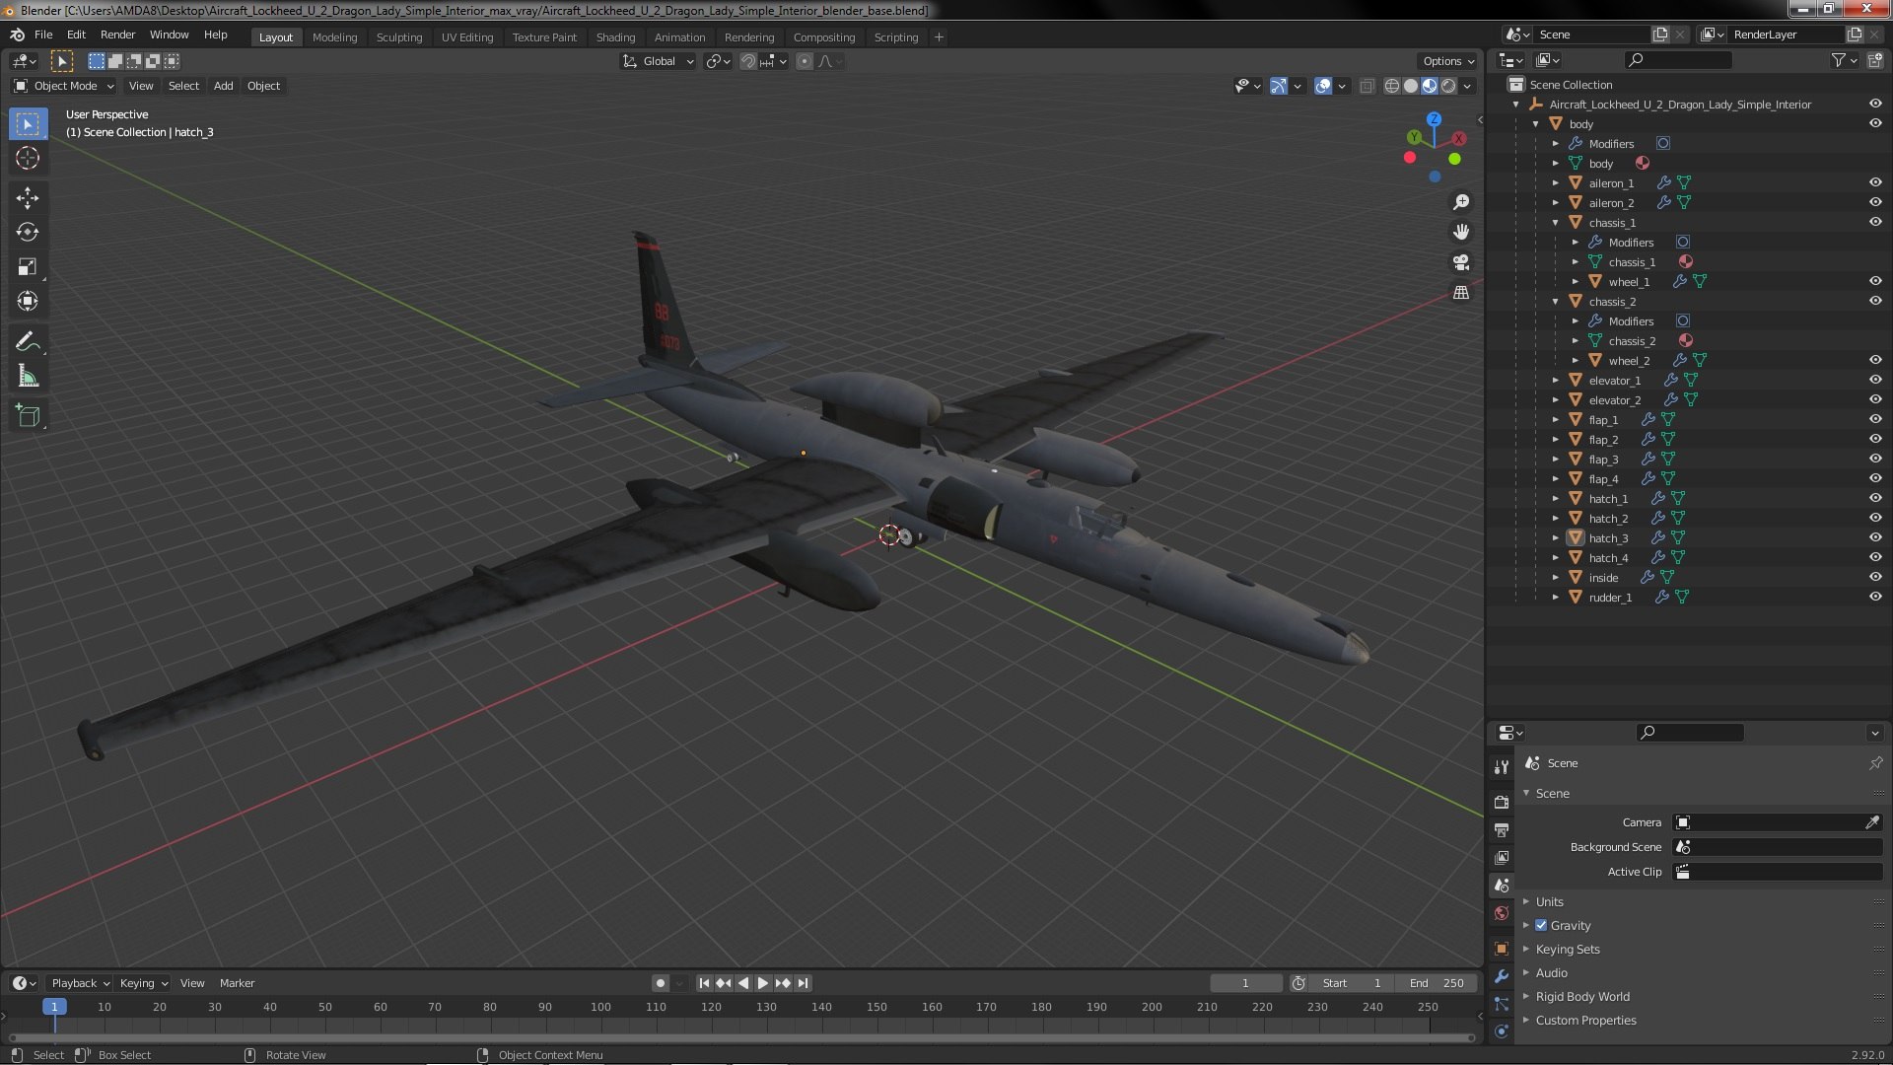Hide wheel_2 with its eye icon
1893x1065 pixels.
[1875, 361]
